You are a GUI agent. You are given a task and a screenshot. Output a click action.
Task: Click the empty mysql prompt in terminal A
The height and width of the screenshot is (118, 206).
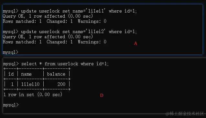[x=10, y=52]
